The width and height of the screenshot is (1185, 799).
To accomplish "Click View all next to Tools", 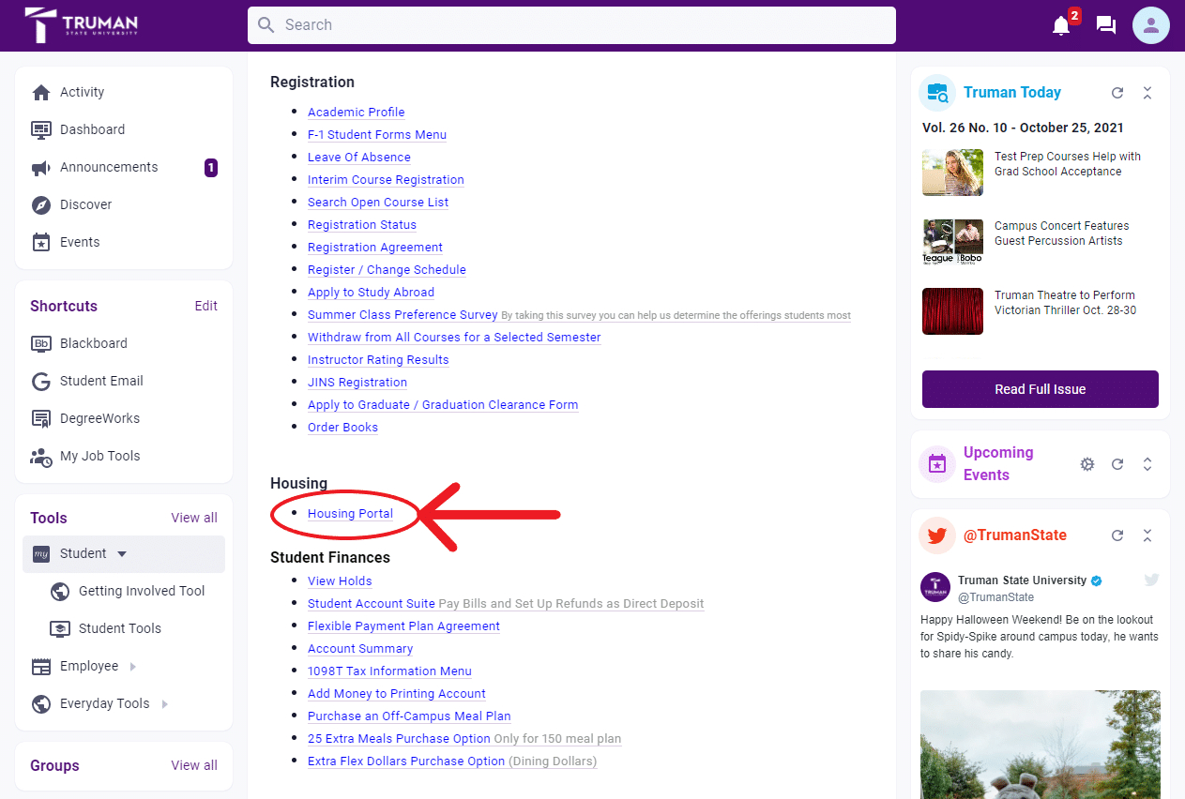I will [194, 518].
